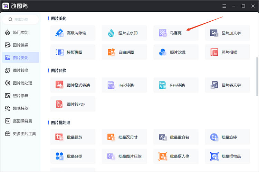259x172 pixels.
Task: Click the 图片批处理 section heading
Action: click(x=61, y=122)
